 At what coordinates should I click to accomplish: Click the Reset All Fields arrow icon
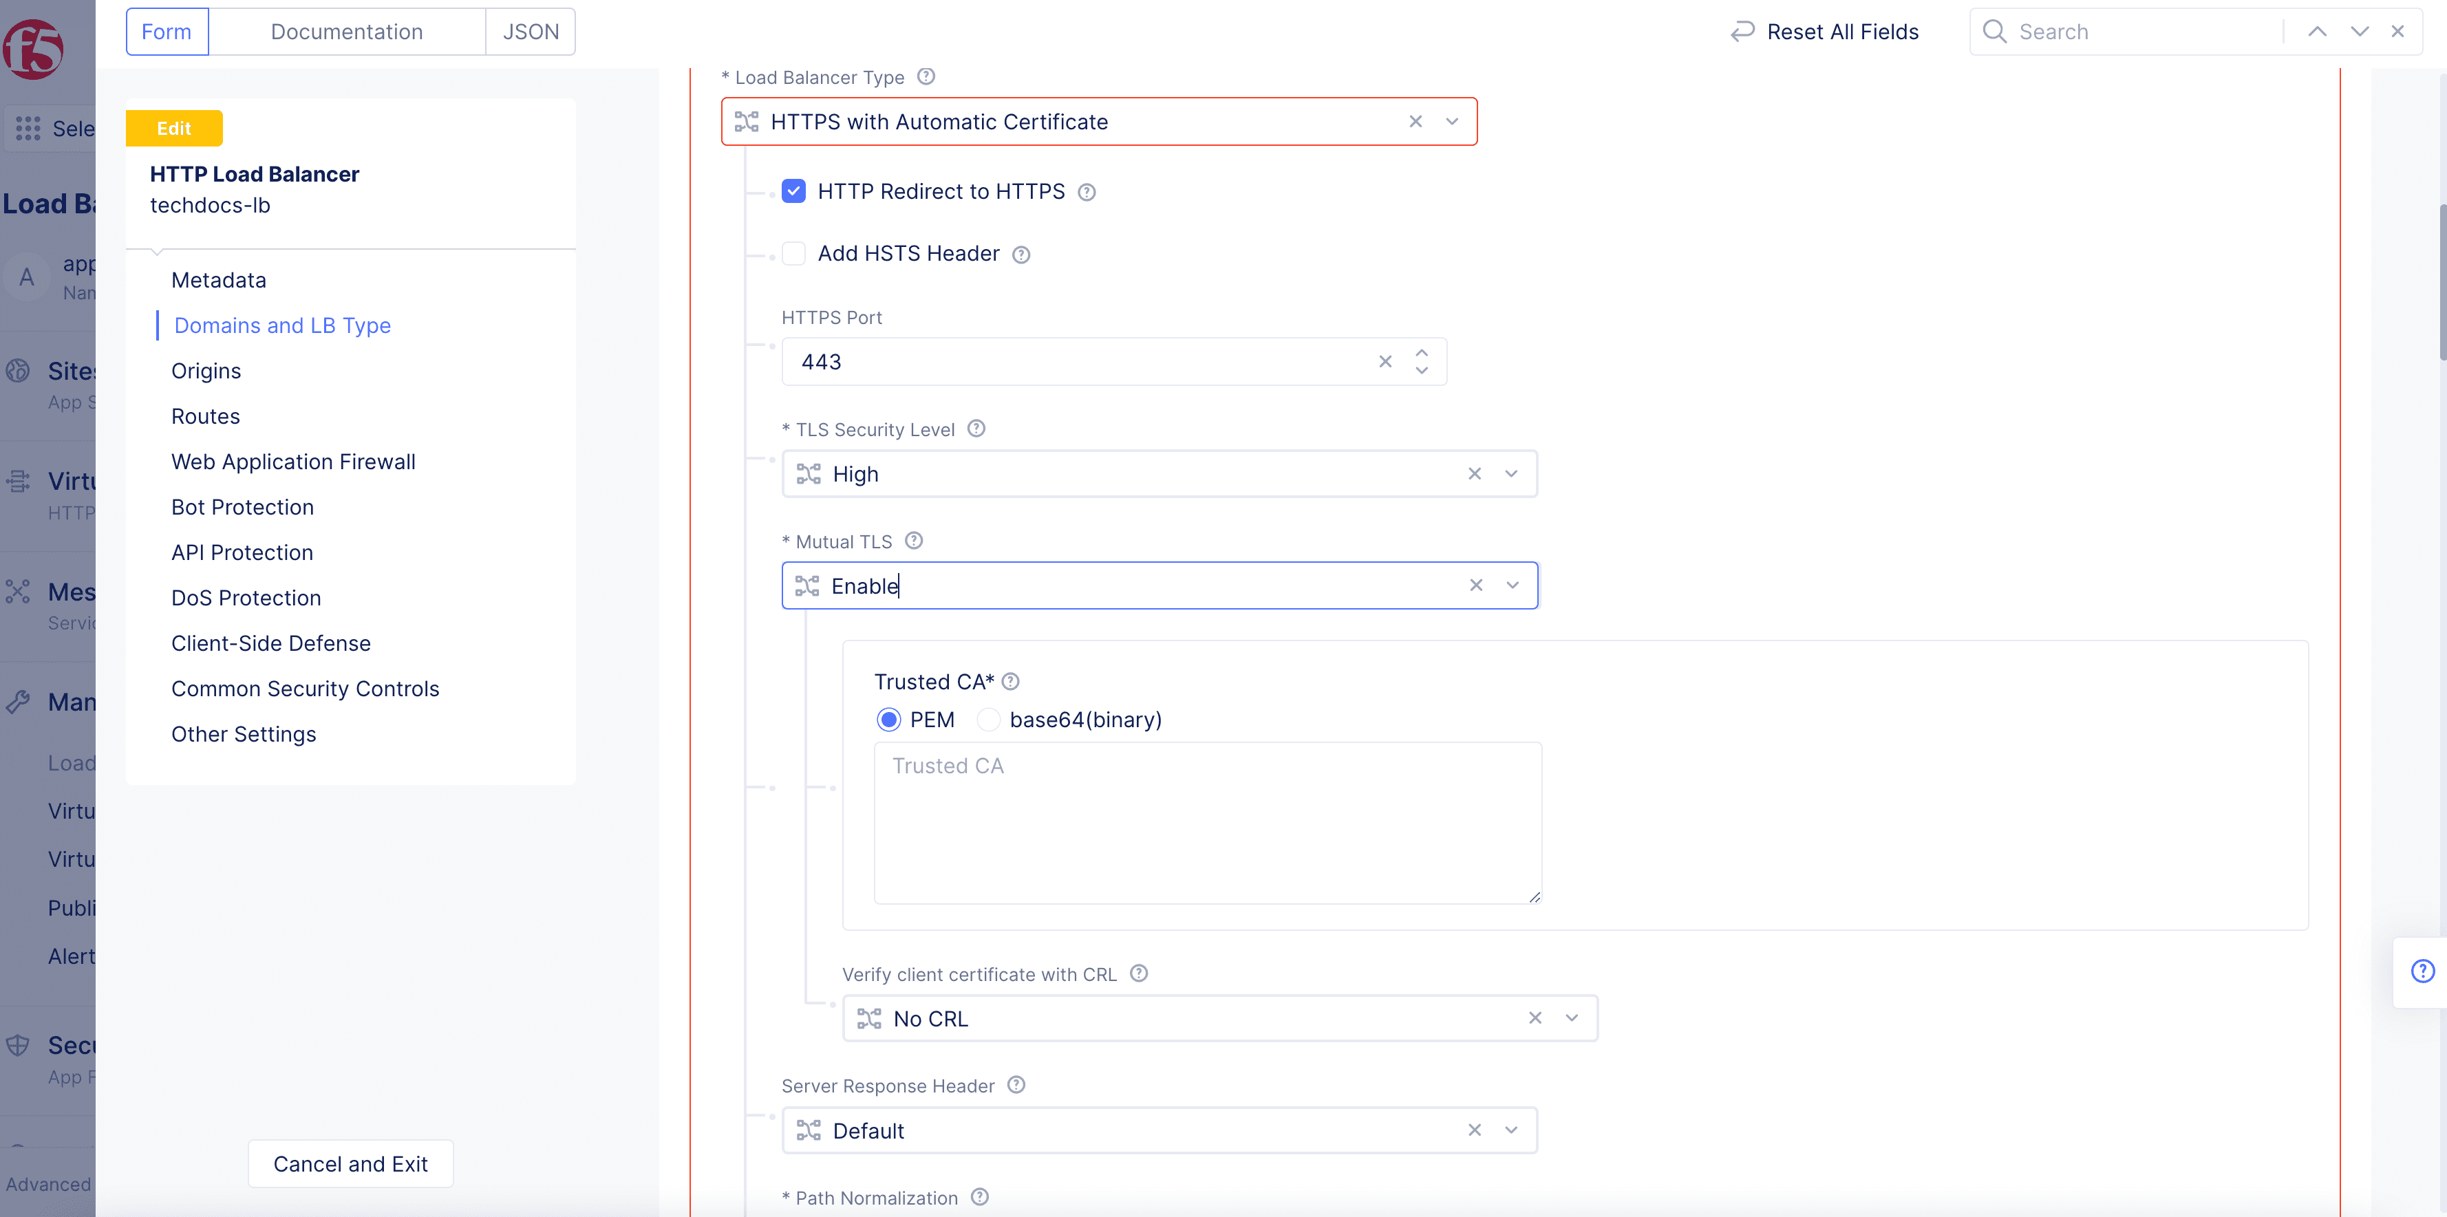tap(1742, 32)
